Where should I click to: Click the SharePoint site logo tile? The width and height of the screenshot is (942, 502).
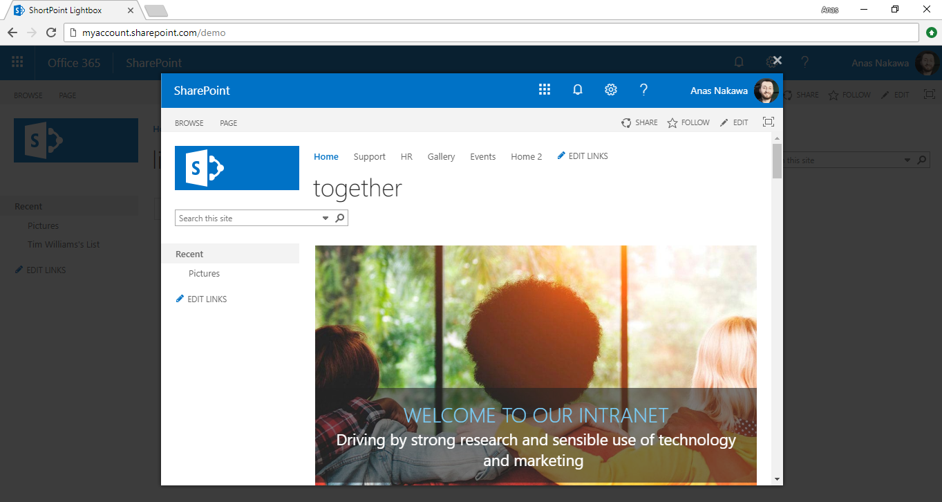tap(236, 167)
